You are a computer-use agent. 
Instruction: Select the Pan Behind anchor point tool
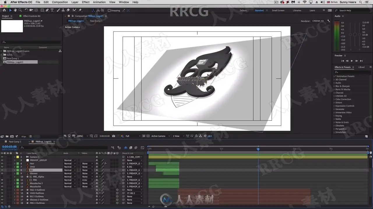click(36, 10)
